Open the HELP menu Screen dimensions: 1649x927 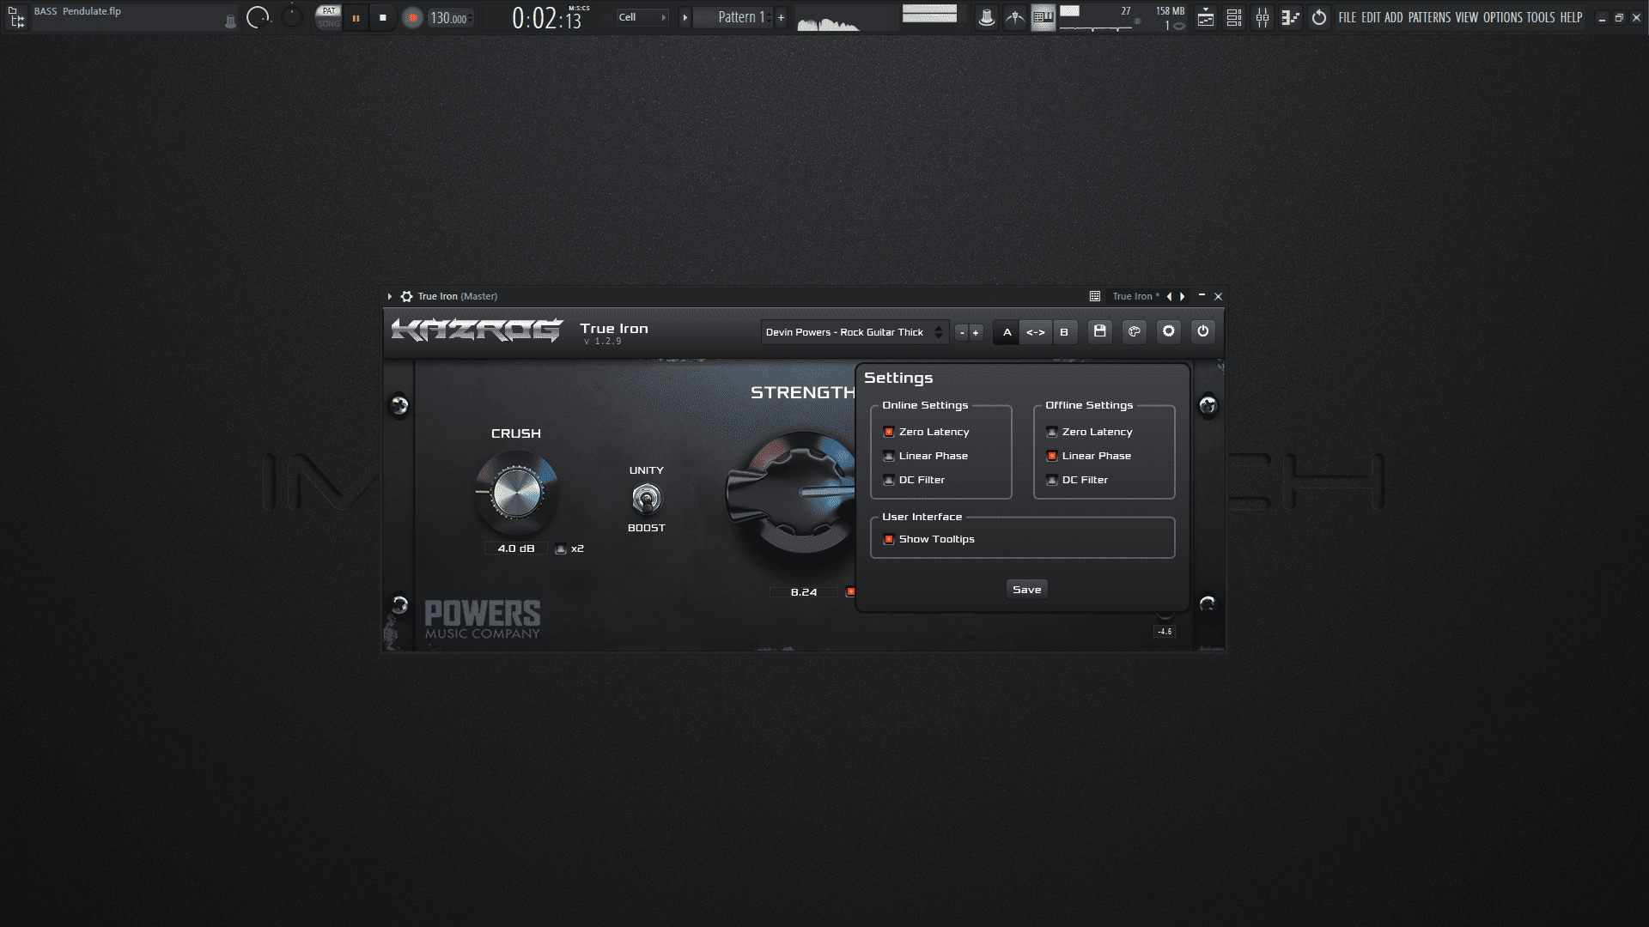point(1571,17)
